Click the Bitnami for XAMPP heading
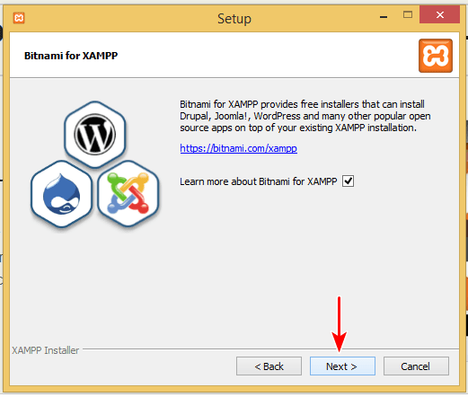The image size is (468, 397). [71, 56]
